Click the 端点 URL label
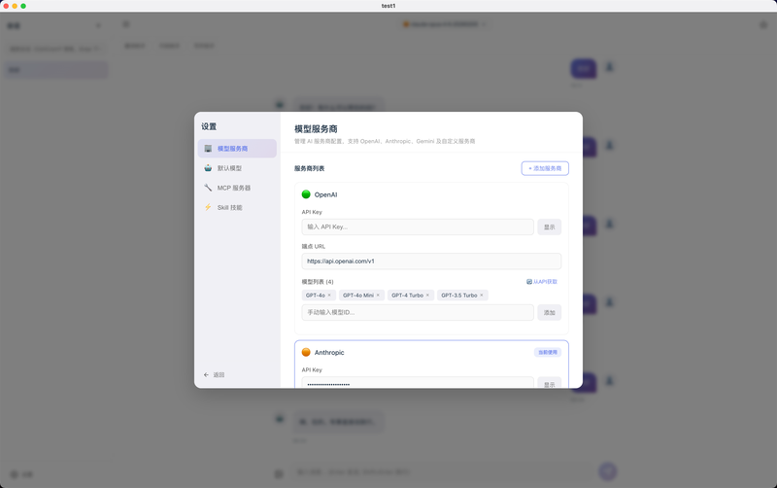The width and height of the screenshot is (777, 488). pos(314,247)
